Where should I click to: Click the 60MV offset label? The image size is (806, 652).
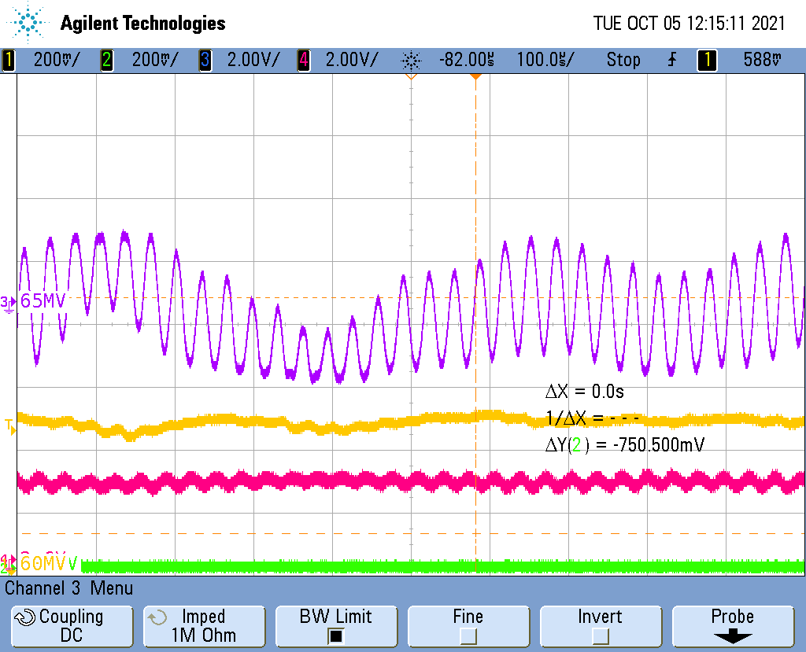[43, 563]
